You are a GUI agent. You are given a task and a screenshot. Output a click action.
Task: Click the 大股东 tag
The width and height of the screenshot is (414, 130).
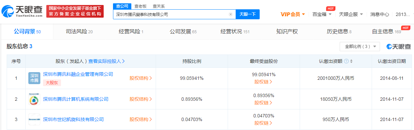[52, 83]
